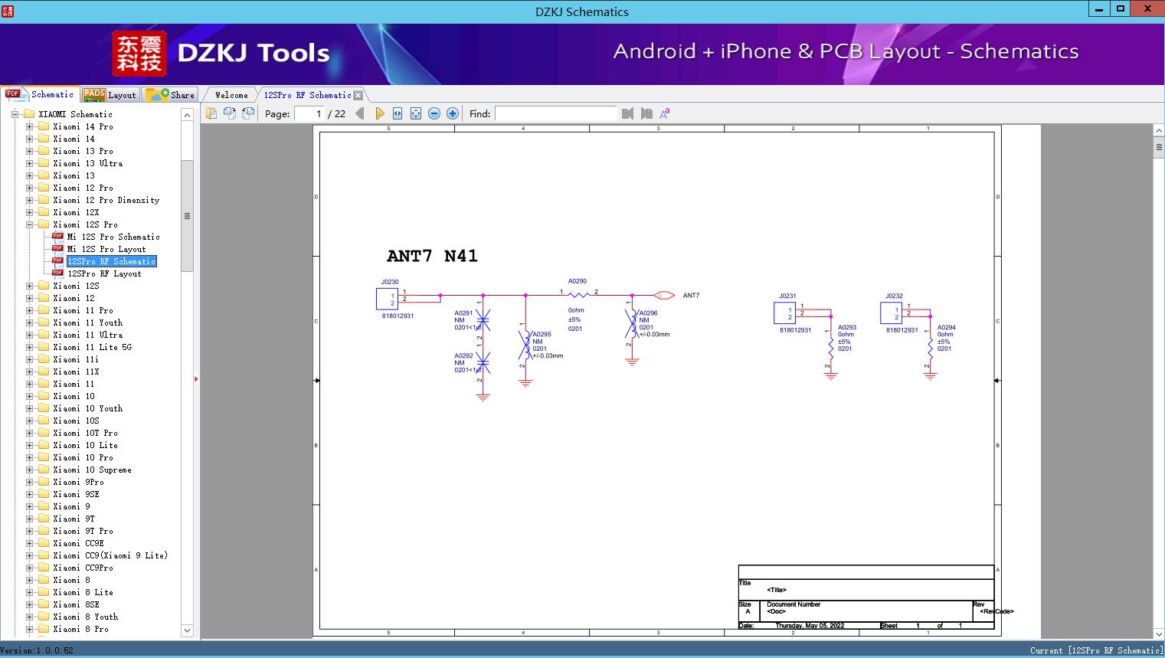
Task: Click the Xiaomi 10S folder icon
Action: click(x=44, y=421)
